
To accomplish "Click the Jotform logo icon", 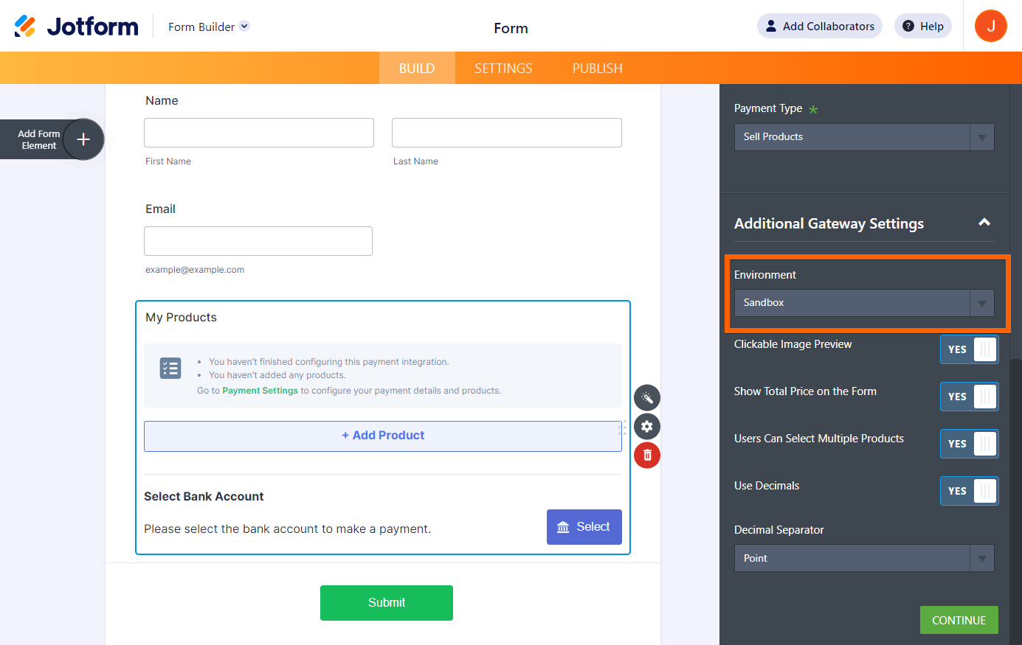I will [25, 27].
